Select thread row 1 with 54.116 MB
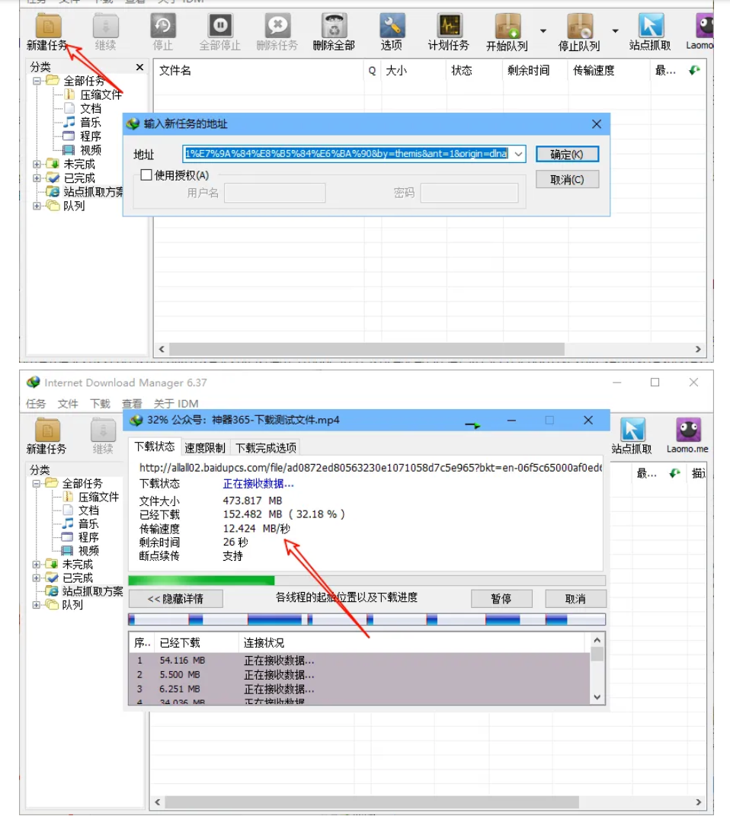 [x=359, y=661]
